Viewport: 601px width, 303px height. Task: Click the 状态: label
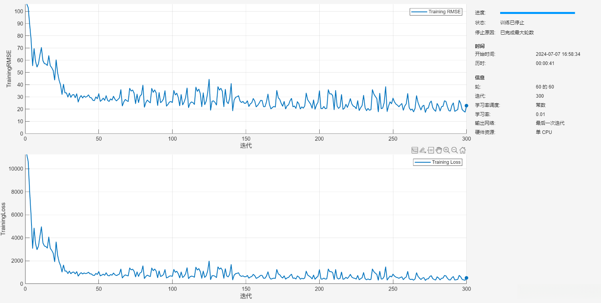[x=480, y=23]
